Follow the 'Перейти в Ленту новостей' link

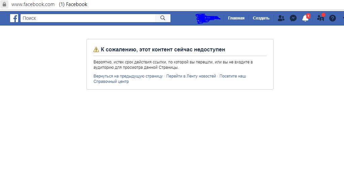click(191, 76)
